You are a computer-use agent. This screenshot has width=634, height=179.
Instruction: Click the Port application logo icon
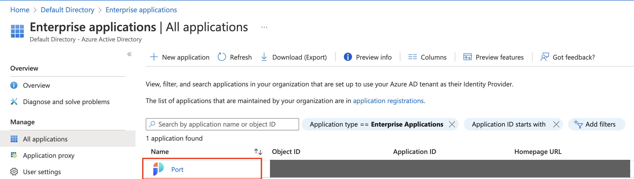[158, 169]
